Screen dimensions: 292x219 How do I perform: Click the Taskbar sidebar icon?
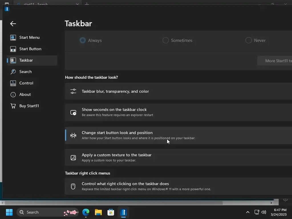pos(13,60)
